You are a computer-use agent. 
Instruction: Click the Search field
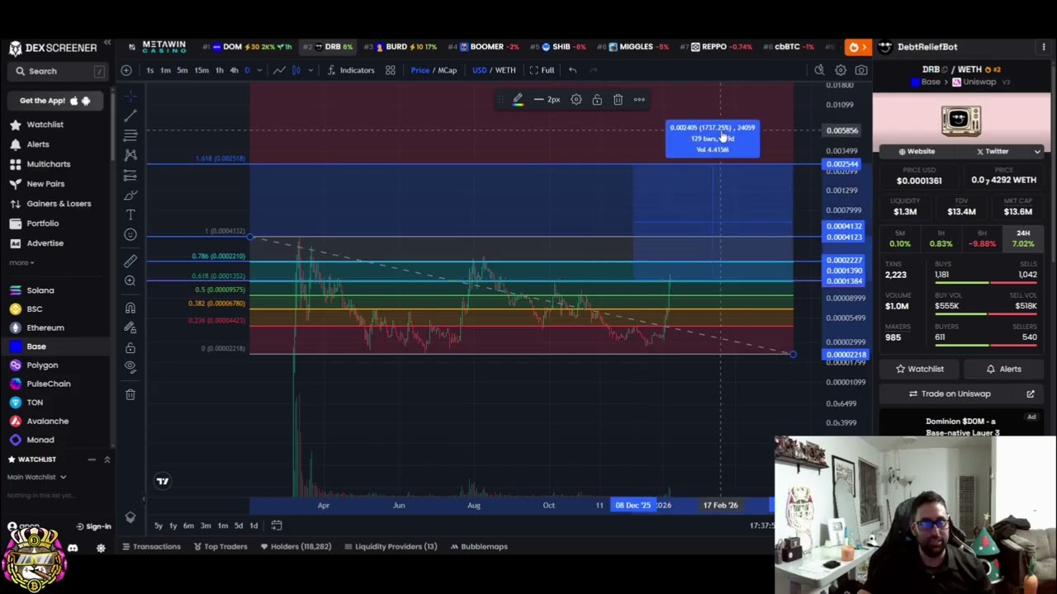click(x=58, y=72)
